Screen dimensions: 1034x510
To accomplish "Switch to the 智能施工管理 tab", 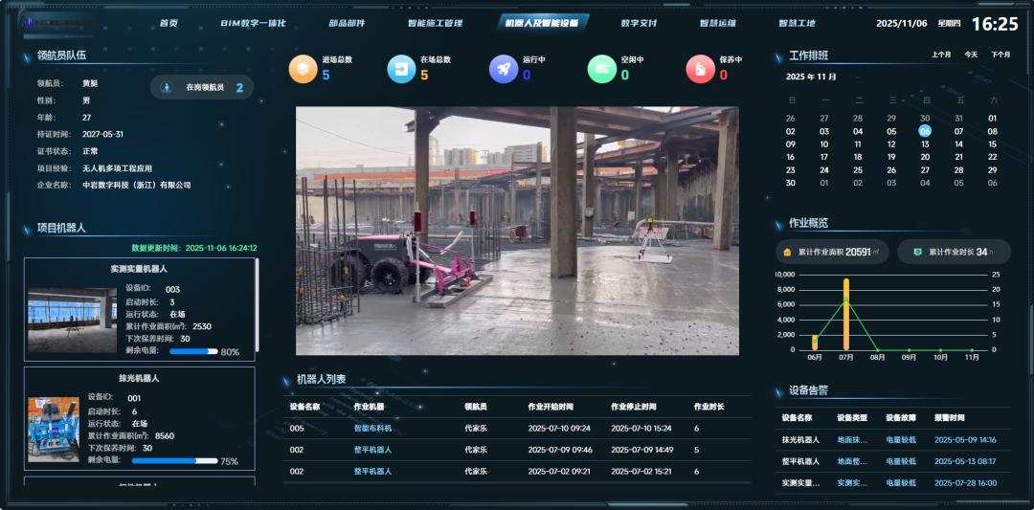I will coord(435,23).
